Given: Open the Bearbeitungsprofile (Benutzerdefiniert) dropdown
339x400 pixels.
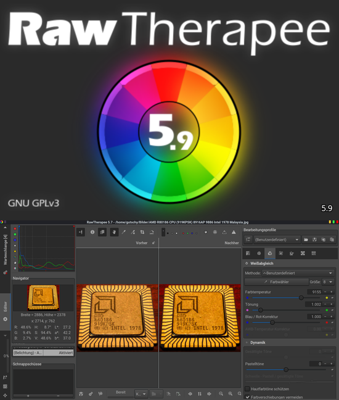Looking at the screenshot, I should pos(277,240).
